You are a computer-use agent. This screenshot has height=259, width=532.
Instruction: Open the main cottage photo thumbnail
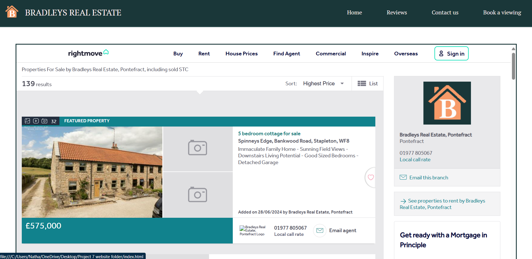click(x=92, y=172)
